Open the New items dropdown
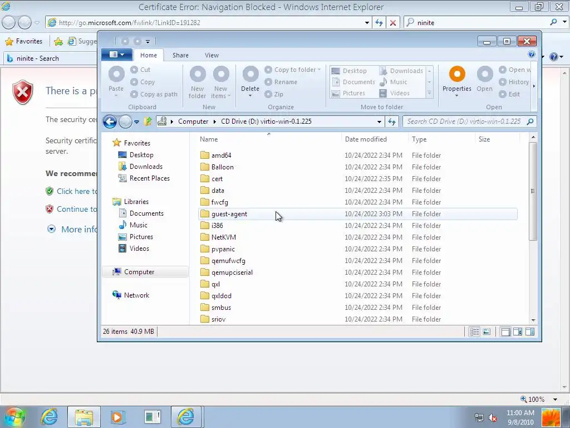 (x=220, y=82)
